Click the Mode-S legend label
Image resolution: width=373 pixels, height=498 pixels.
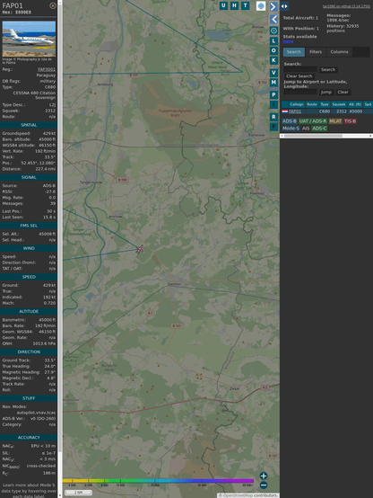(291, 129)
